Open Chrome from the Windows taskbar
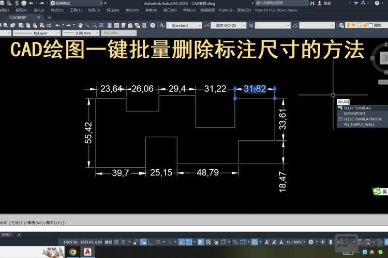The image size is (388, 258). (x=73, y=252)
